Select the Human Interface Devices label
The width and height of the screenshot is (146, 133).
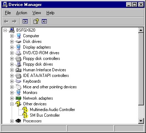tap(45, 70)
